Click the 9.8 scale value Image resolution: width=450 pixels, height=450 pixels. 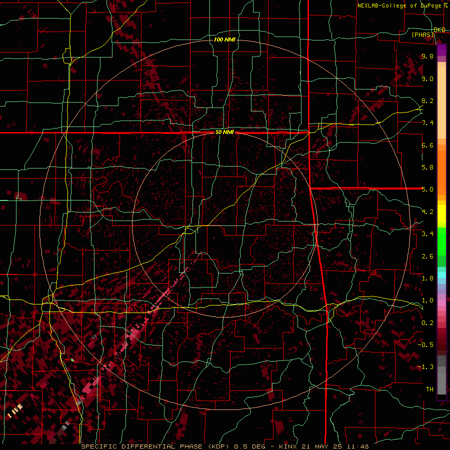click(427, 56)
